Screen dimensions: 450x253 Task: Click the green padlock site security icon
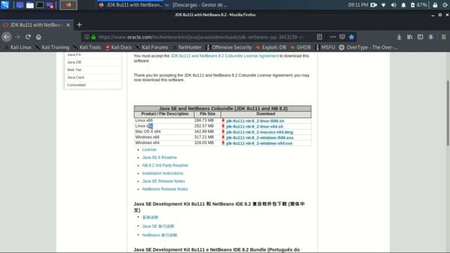94,37
